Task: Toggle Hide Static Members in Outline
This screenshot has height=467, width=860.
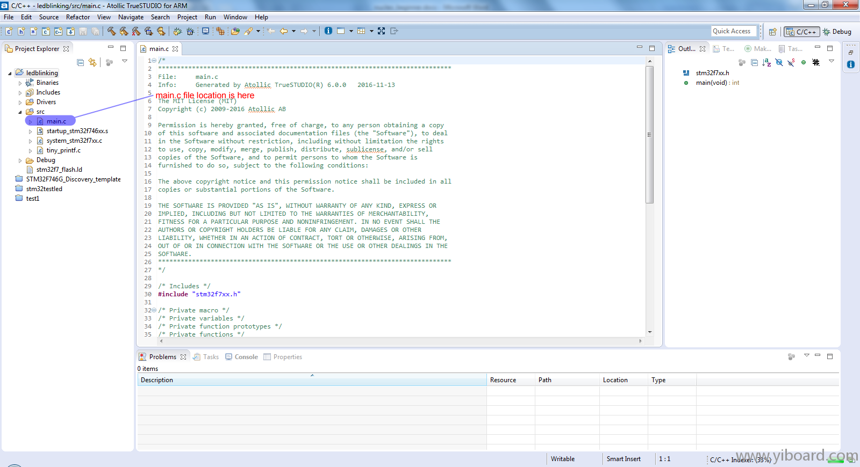Action: 791,62
